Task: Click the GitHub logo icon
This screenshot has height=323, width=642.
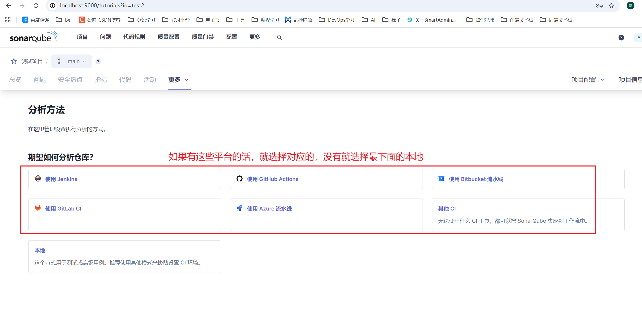Action: pyautogui.click(x=240, y=179)
